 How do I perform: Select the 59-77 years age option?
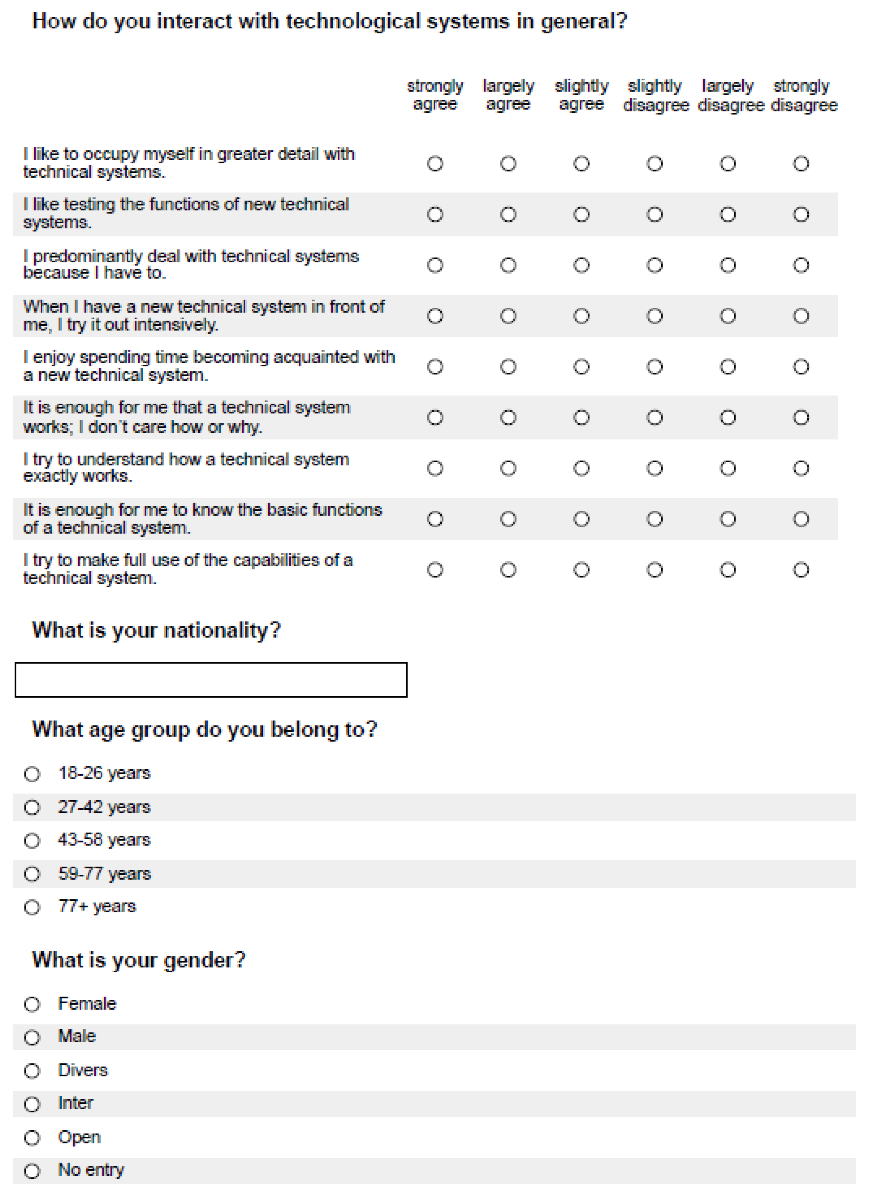[x=32, y=874]
